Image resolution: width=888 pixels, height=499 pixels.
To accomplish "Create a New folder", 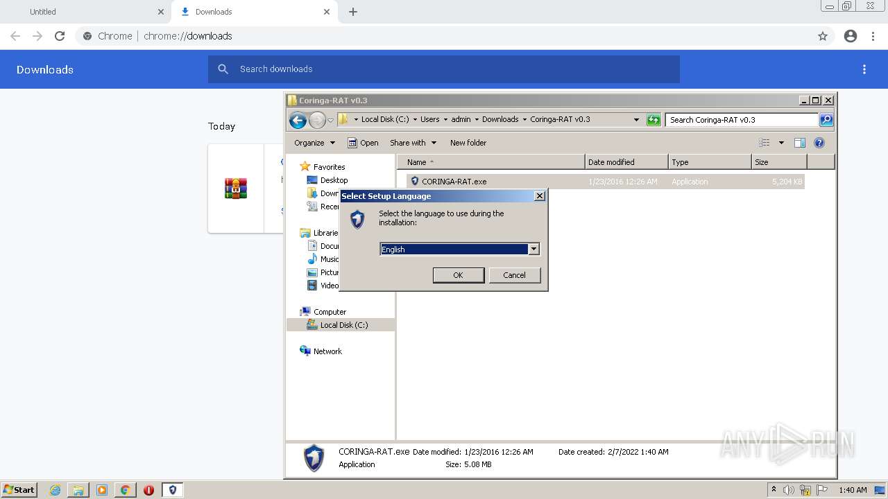I will pos(468,143).
